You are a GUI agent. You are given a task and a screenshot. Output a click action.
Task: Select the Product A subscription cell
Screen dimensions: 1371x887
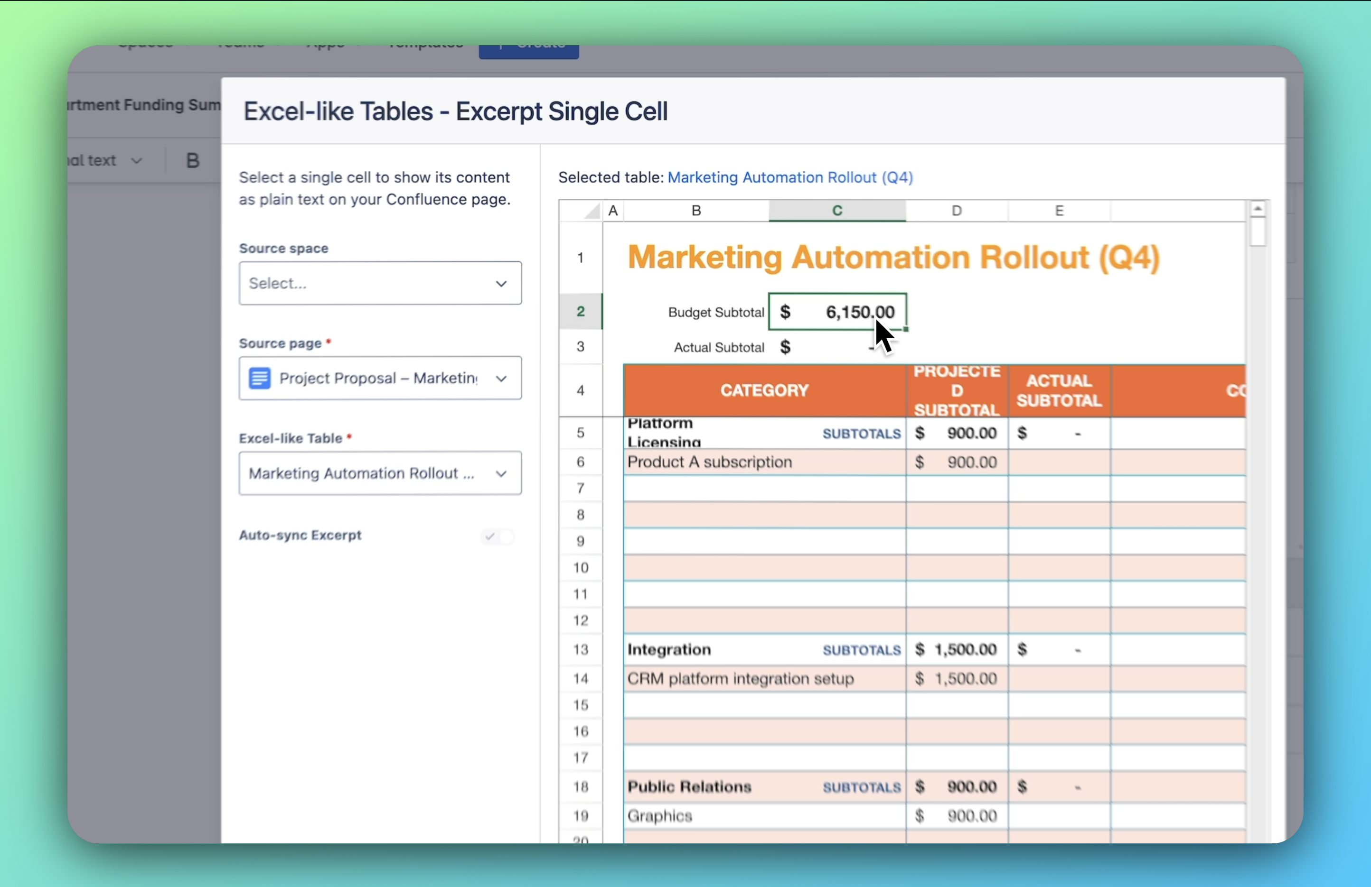(x=764, y=462)
